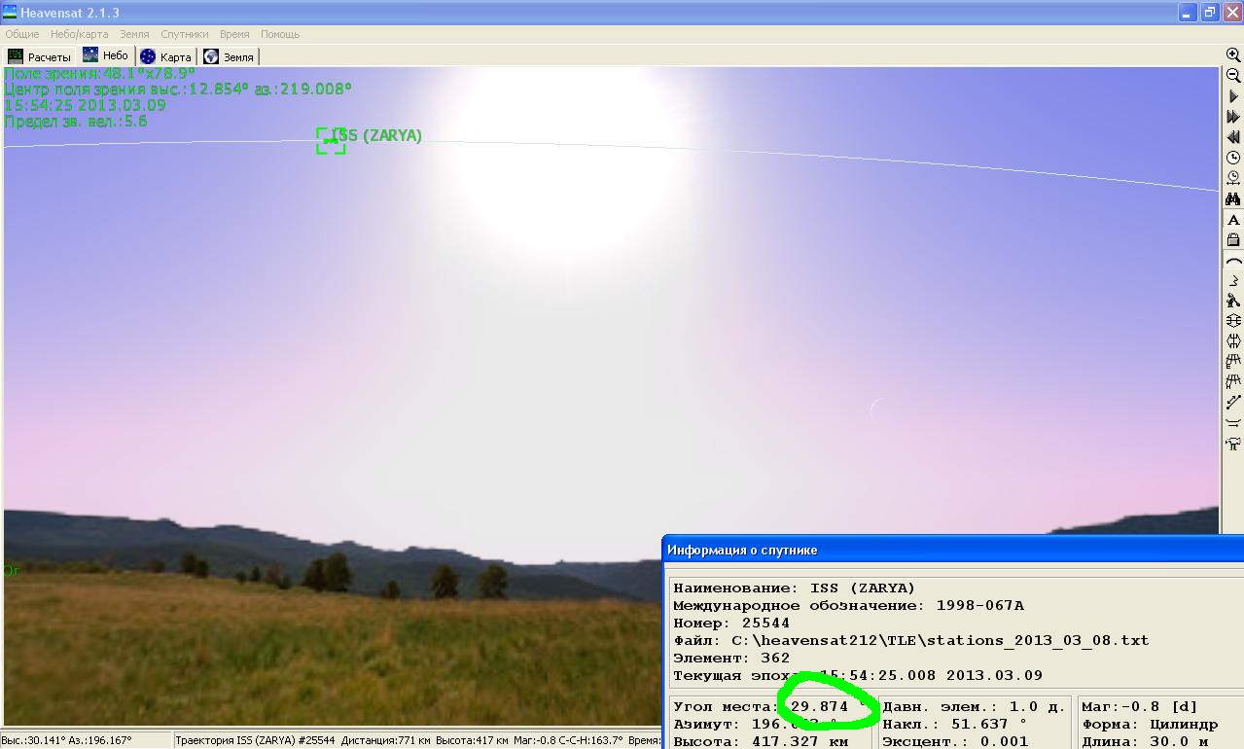Click 'Эксцент.: 0.001' value
Image resolution: width=1244 pixels, height=749 pixels.
(x=954, y=741)
